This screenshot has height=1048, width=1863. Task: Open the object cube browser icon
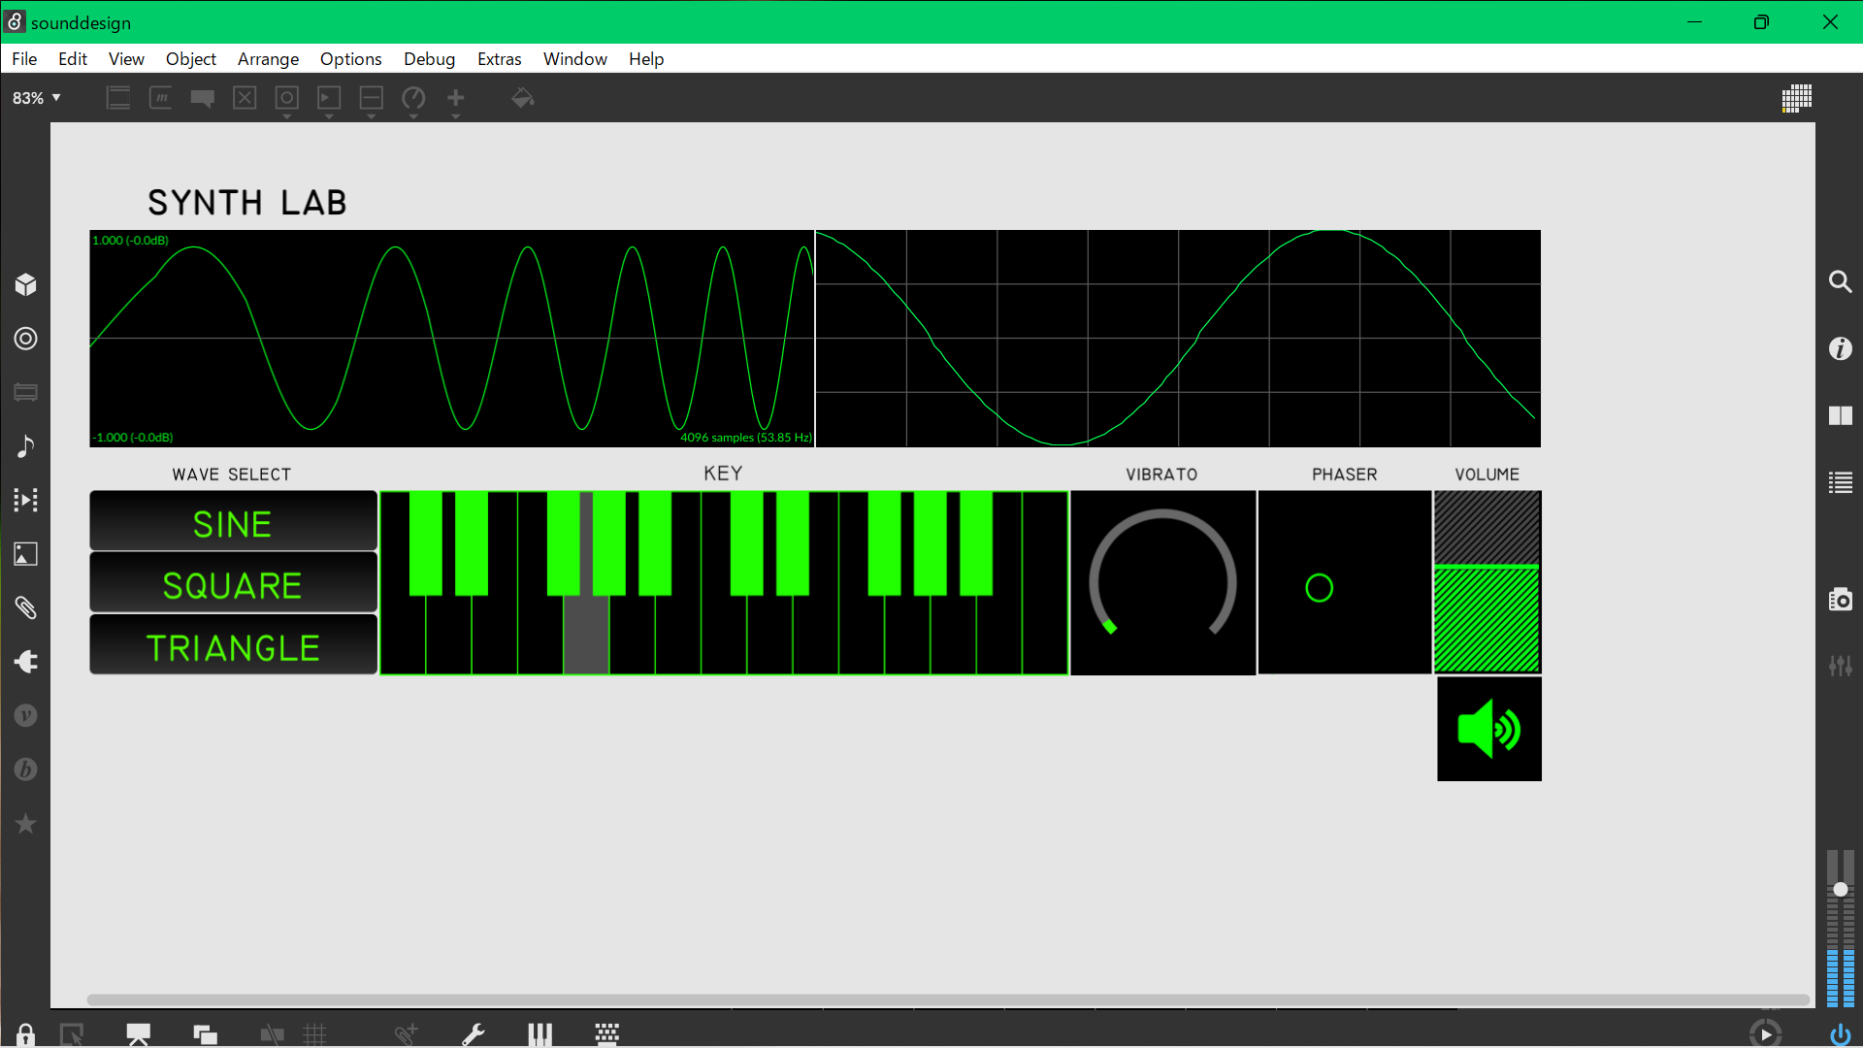(26, 284)
